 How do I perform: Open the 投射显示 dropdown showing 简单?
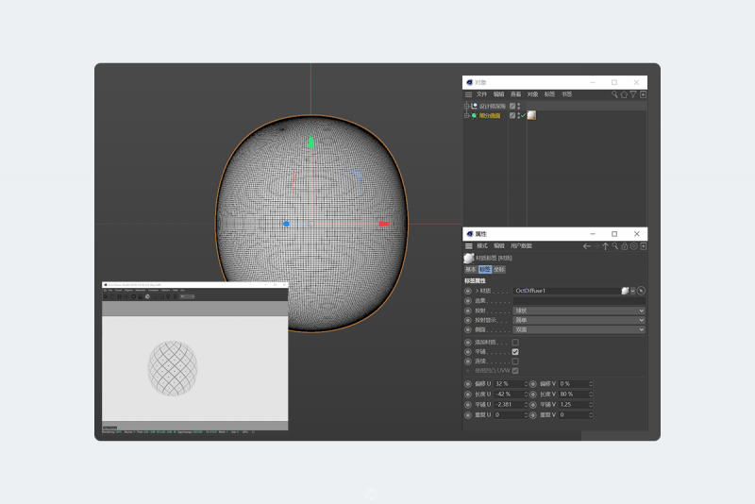579,320
